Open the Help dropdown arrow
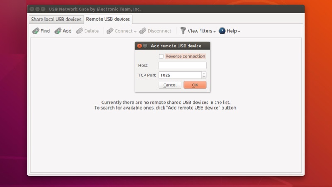 coord(239,32)
